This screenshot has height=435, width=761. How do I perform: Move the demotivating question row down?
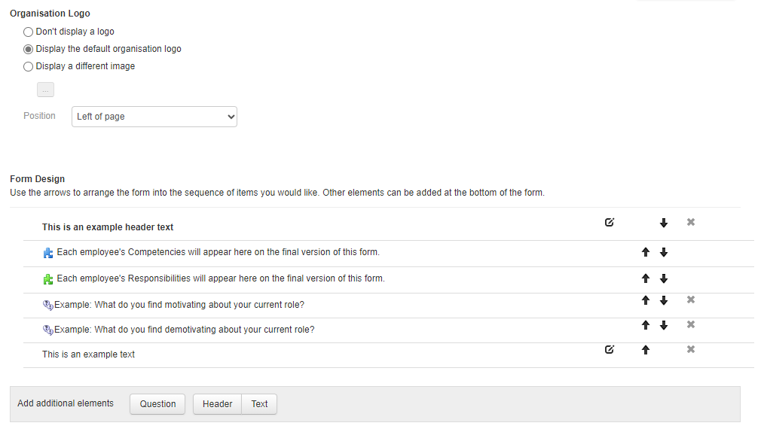(x=664, y=325)
